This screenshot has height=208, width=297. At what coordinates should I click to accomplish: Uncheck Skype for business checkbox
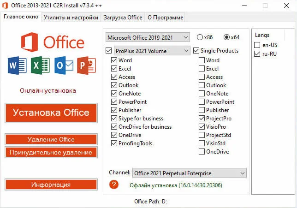[x=114, y=119]
